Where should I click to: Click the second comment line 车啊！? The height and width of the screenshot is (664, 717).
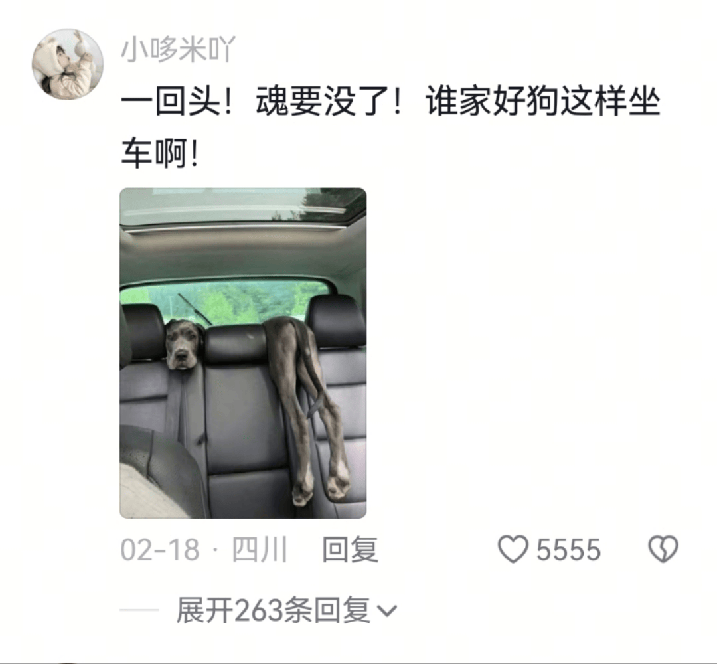coord(161,153)
